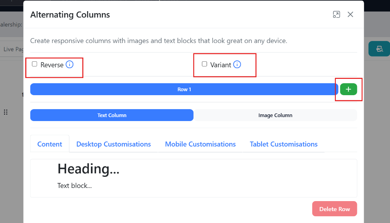Go to the Mobile Customisations tab

200,144
